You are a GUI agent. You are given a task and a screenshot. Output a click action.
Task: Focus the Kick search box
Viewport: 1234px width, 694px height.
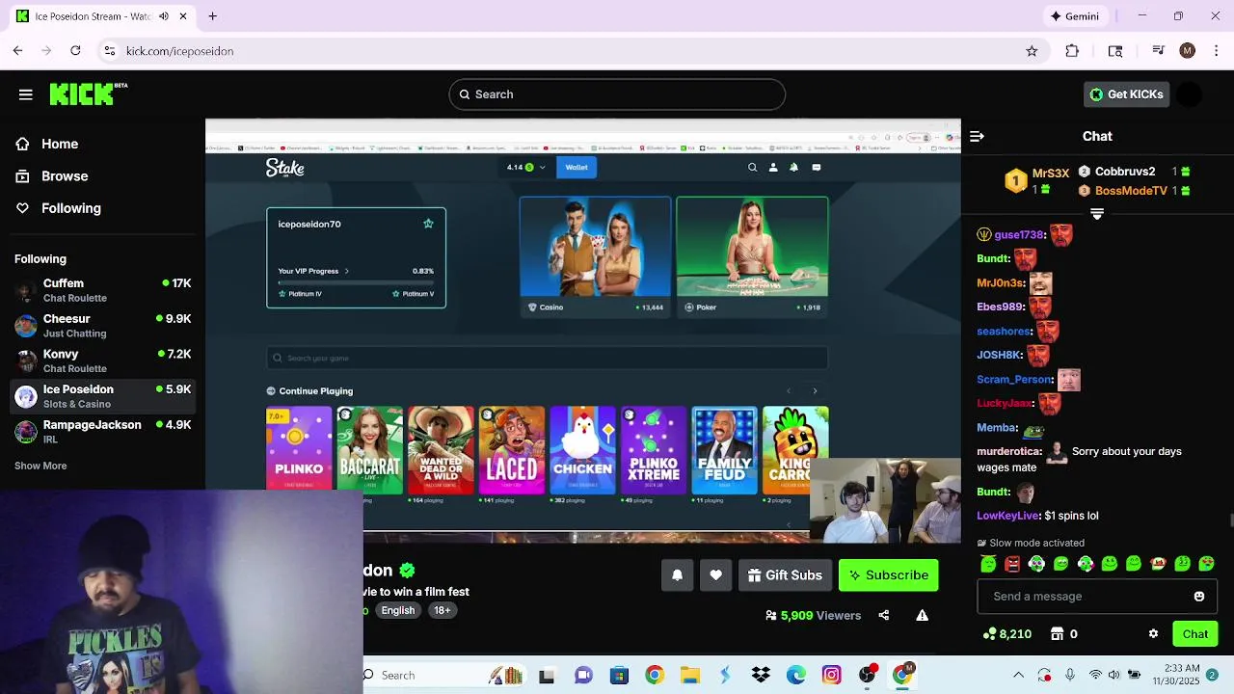point(617,94)
